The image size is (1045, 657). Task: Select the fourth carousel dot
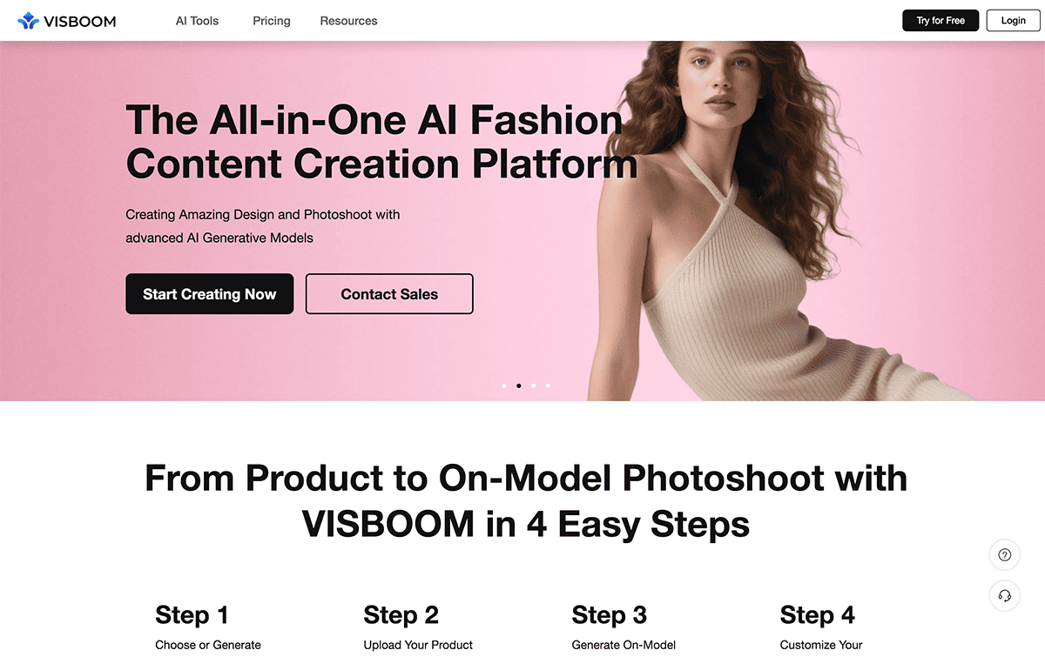tap(549, 385)
